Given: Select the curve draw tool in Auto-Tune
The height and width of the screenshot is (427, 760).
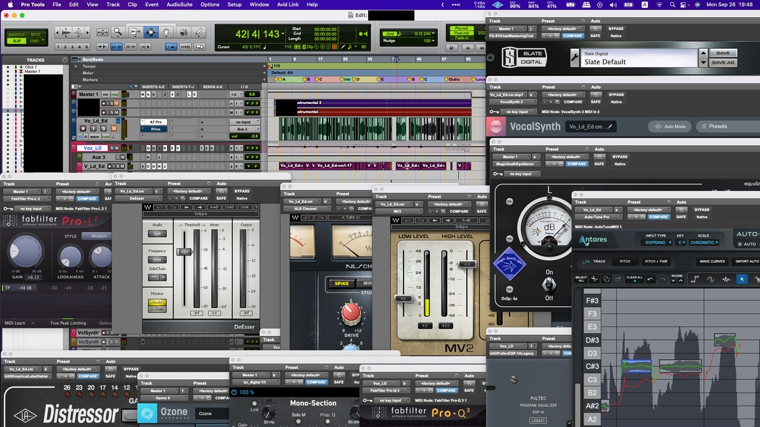Looking at the screenshot, I should click(x=710, y=279).
